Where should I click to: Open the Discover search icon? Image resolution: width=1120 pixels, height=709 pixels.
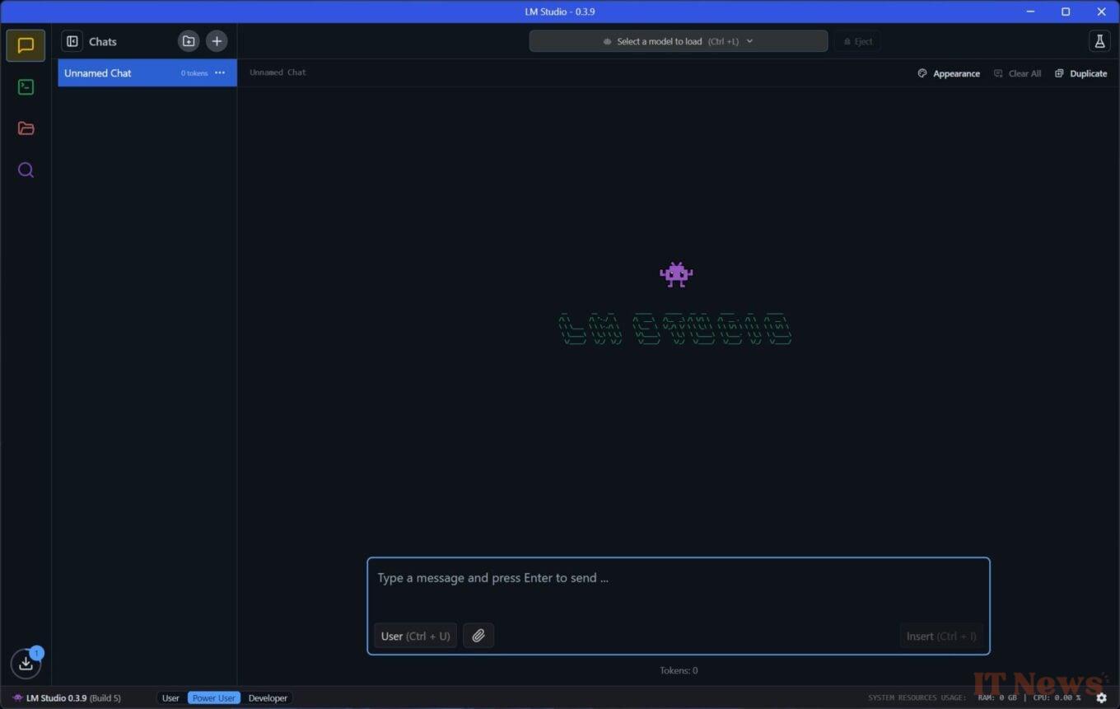(26, 170)
